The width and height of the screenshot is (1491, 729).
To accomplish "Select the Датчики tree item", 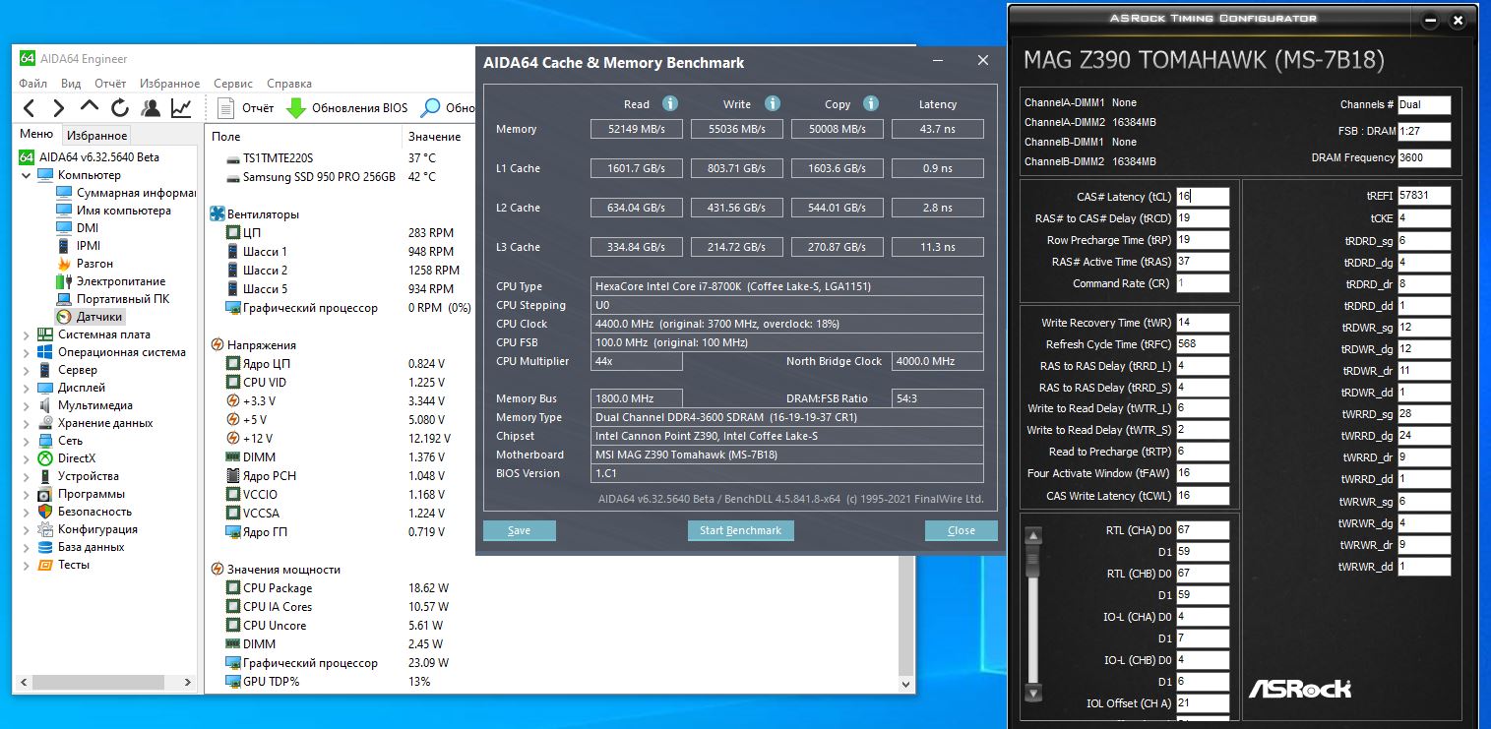I will (x=90, y=317).
